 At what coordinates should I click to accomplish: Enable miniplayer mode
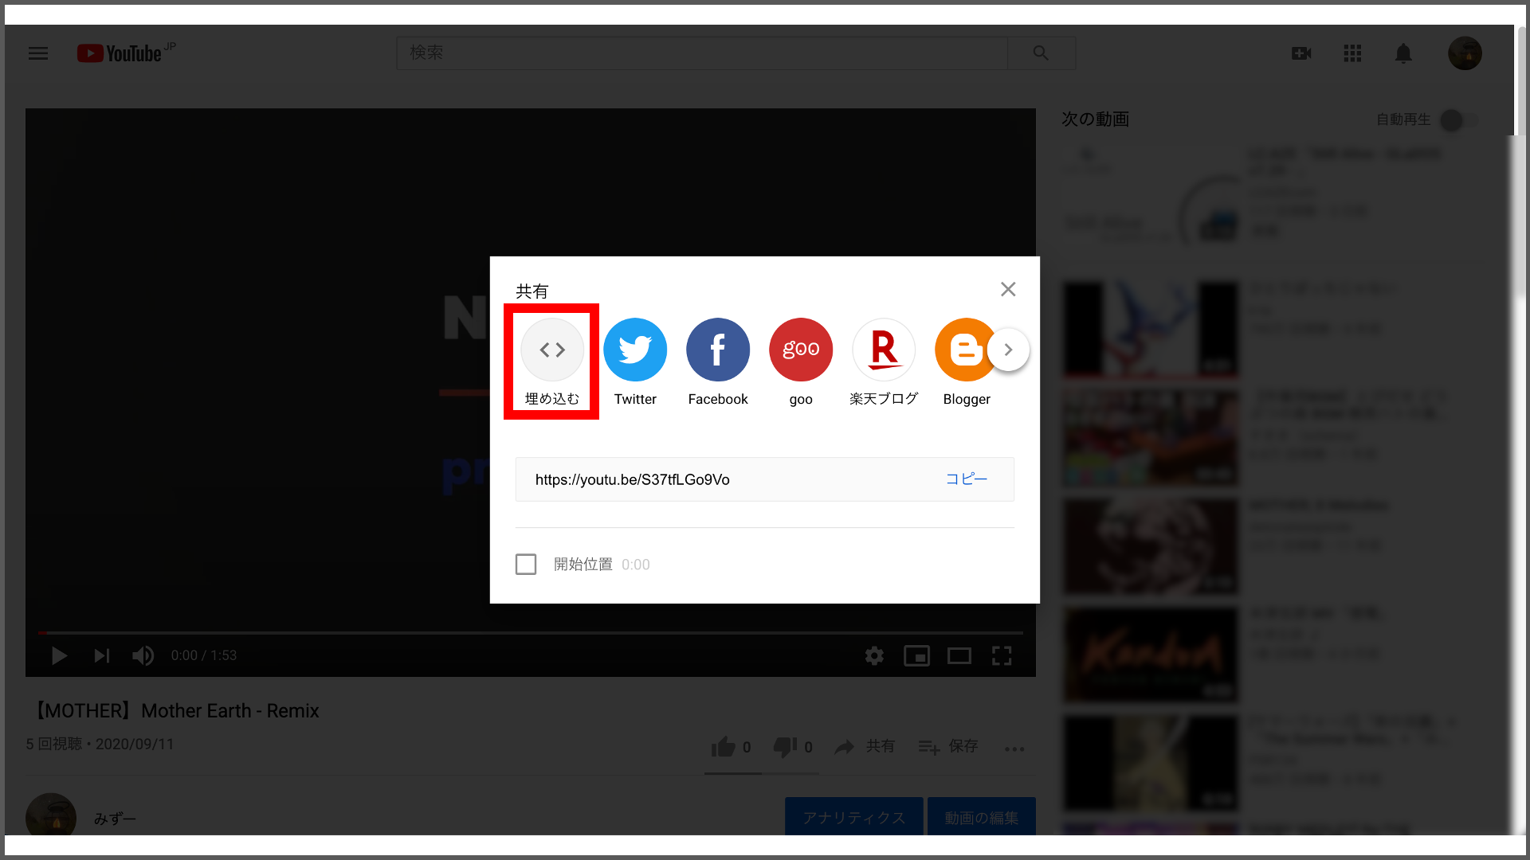(x=916, y=655)
